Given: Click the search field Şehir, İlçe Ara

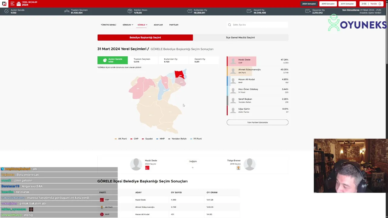Looking at the screenshot, I should tap(257, 25).
